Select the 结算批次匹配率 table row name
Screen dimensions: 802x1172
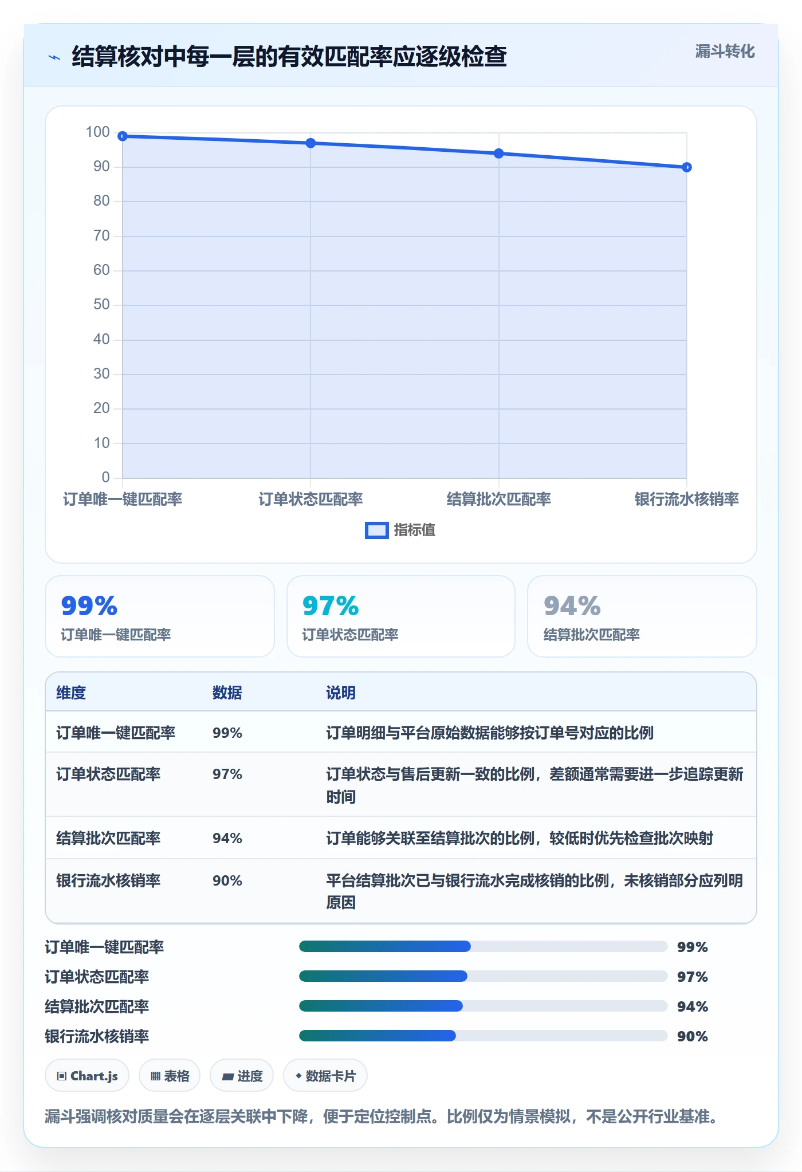click(x=108, y=839)
